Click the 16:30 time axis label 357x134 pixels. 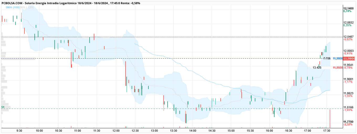pos(289,130)
